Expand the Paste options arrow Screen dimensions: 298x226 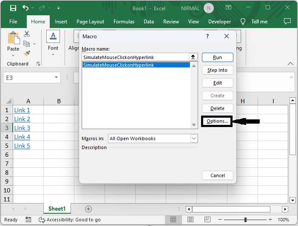pos(13,56)
